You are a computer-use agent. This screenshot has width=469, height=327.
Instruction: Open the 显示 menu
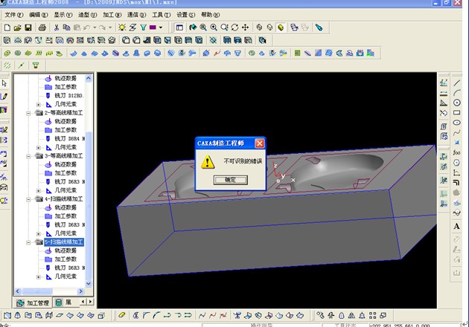pyautogui.click(x=63, y=15)
